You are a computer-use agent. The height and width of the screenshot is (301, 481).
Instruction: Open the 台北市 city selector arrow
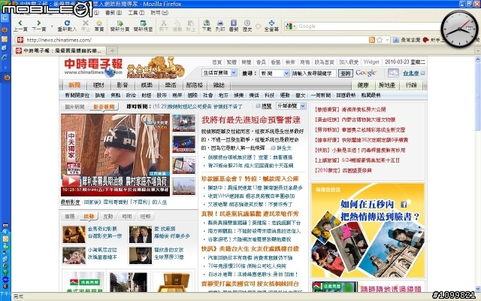[422, 73]
